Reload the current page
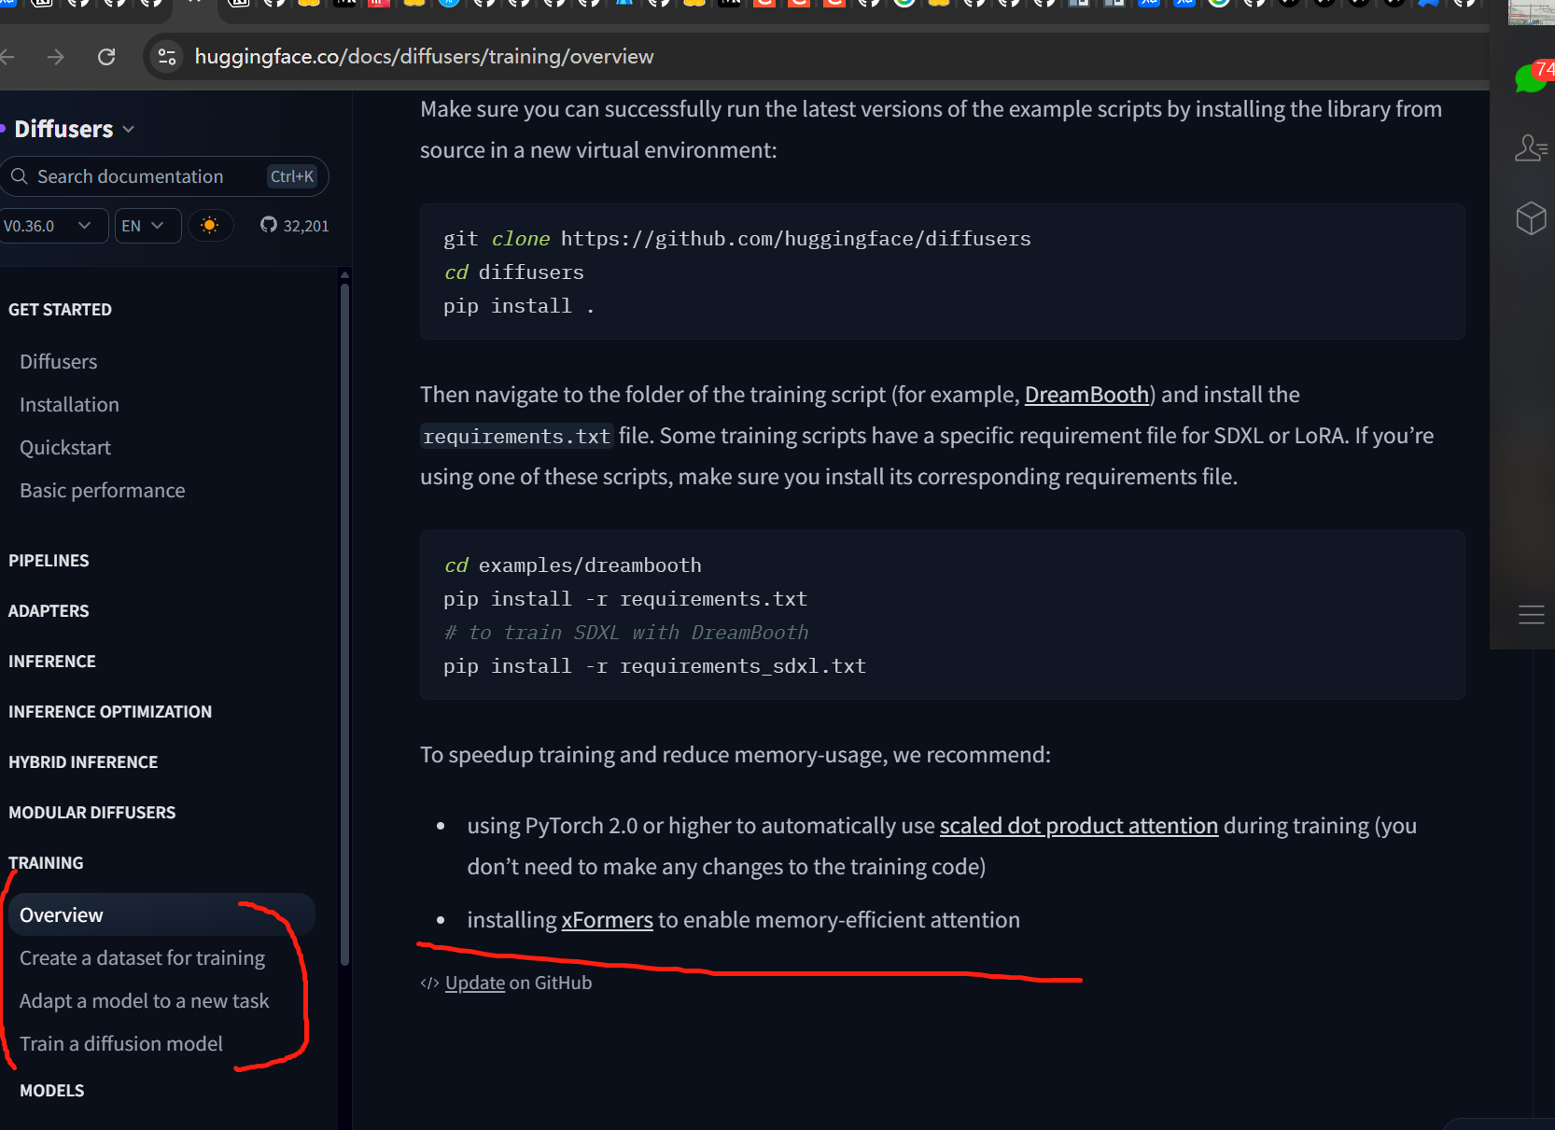Viewport: 1555px width, 1130px height. pyautogui.click(x=106, y=57)
